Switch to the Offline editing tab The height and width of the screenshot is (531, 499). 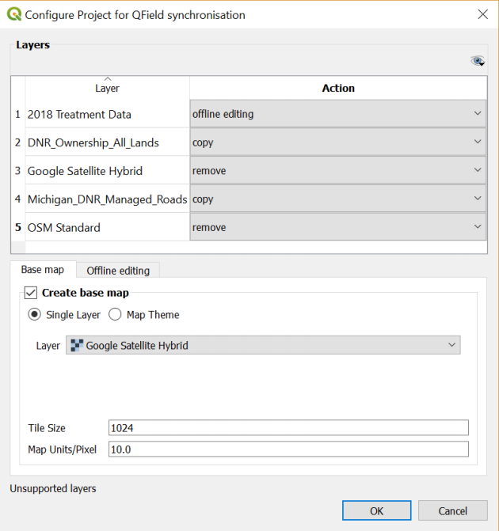click(118, 271)
